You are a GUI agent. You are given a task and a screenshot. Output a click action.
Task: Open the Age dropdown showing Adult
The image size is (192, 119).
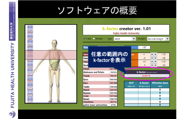coord(134,39)
